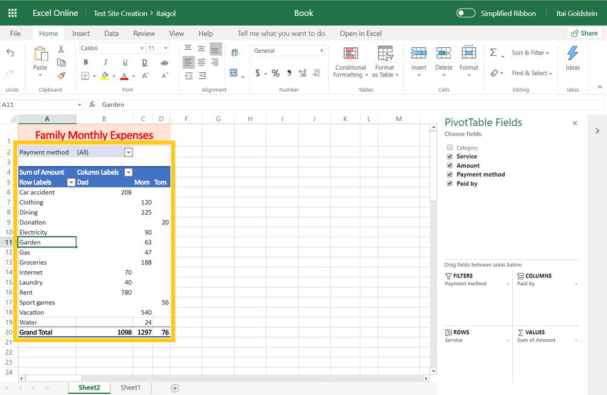Toggle Underline formatting
Screen dimensions: 607x395
coord(125,62)
